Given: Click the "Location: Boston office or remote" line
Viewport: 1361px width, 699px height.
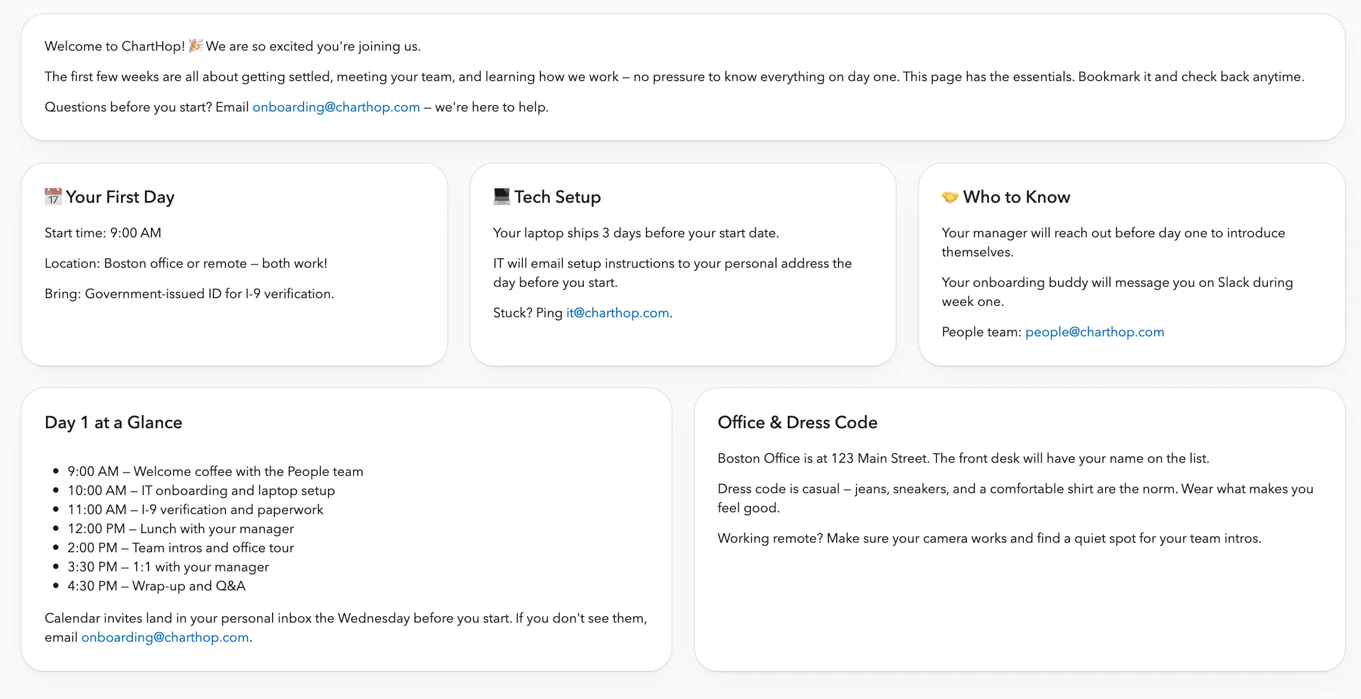Looking at the screenshot, I should pos(186,263).
